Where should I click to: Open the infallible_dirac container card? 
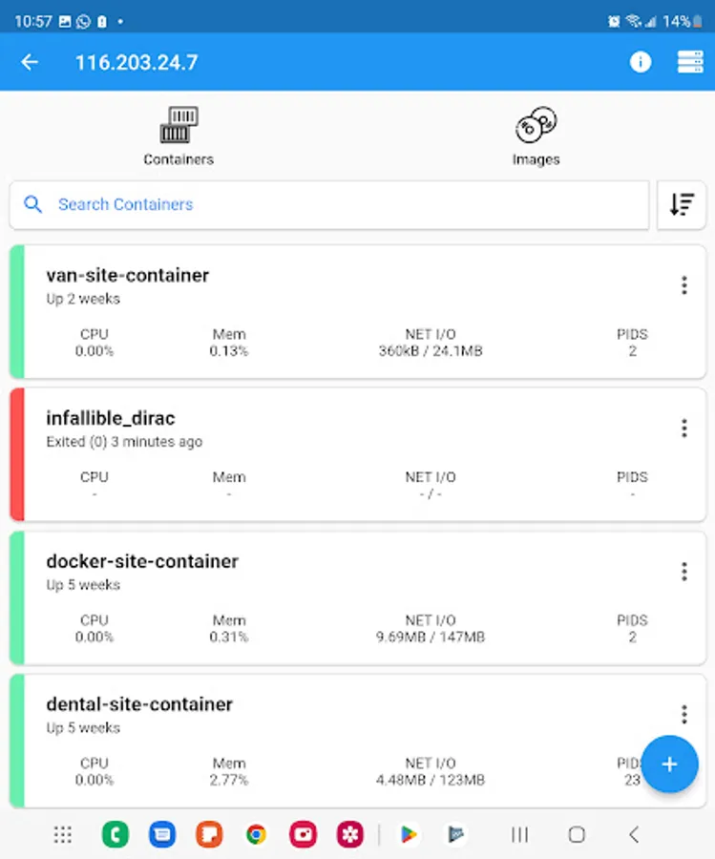click(x=358, y=454)
